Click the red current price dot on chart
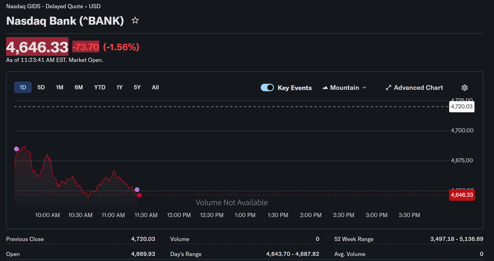The image size is (494, 261). coord(139,195)
